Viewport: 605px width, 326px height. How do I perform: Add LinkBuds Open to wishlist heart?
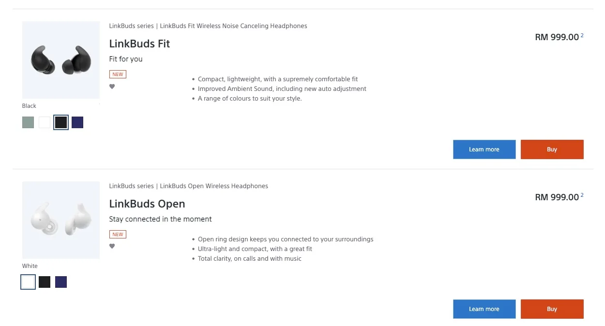[112, 246]
